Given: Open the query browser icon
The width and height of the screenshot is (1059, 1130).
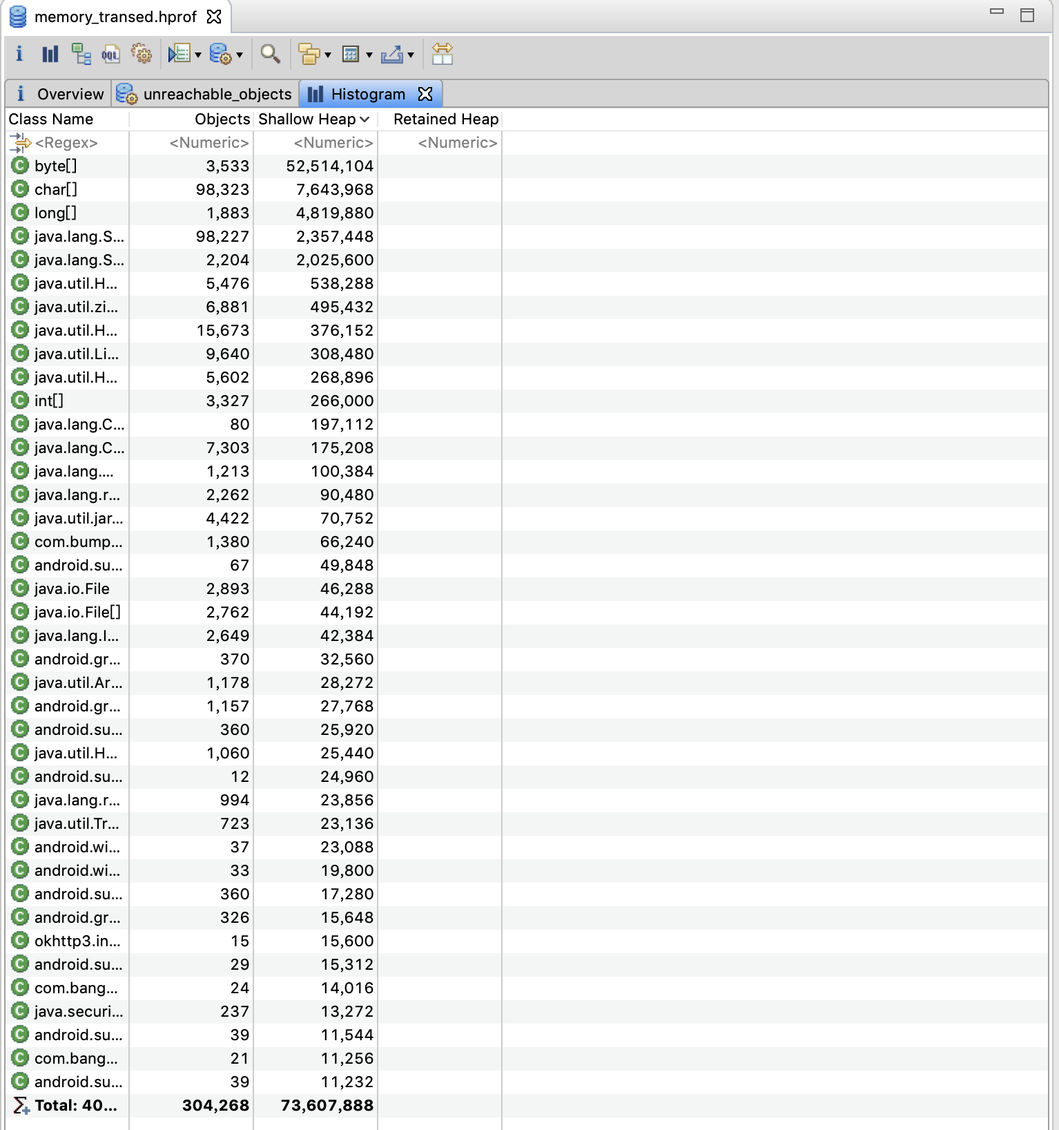Looking at the screenshot, I should tap(220, 54).
